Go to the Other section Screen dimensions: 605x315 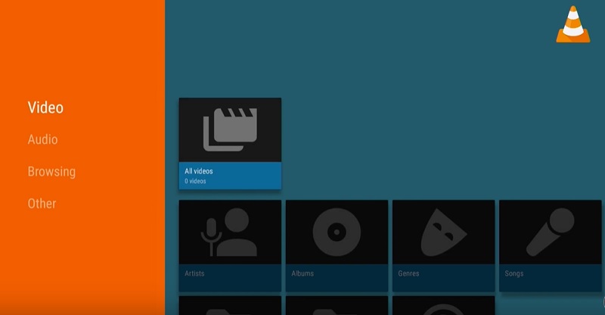click(42, 204)
